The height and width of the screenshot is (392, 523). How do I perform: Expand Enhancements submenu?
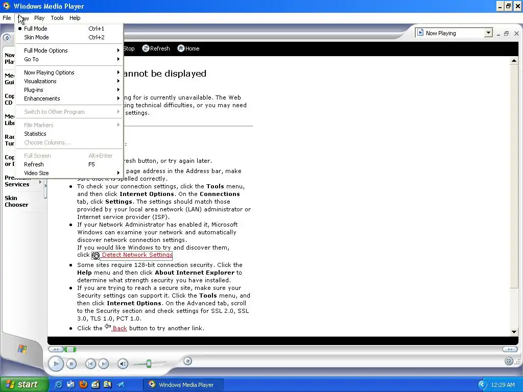[69, 99]
